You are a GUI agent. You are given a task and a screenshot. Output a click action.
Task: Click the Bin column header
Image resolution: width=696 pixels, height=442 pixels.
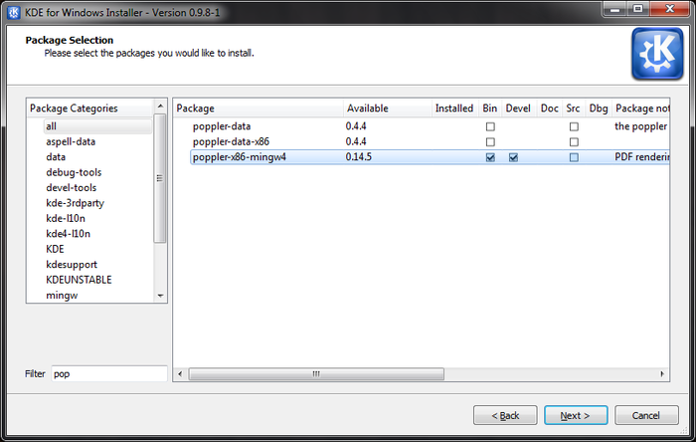489,109
